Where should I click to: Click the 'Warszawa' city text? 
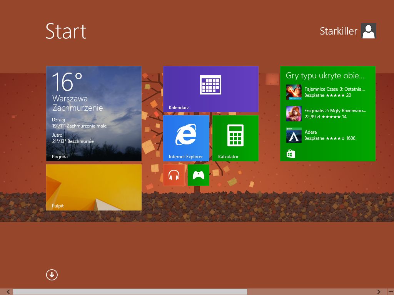click(70, 99)
